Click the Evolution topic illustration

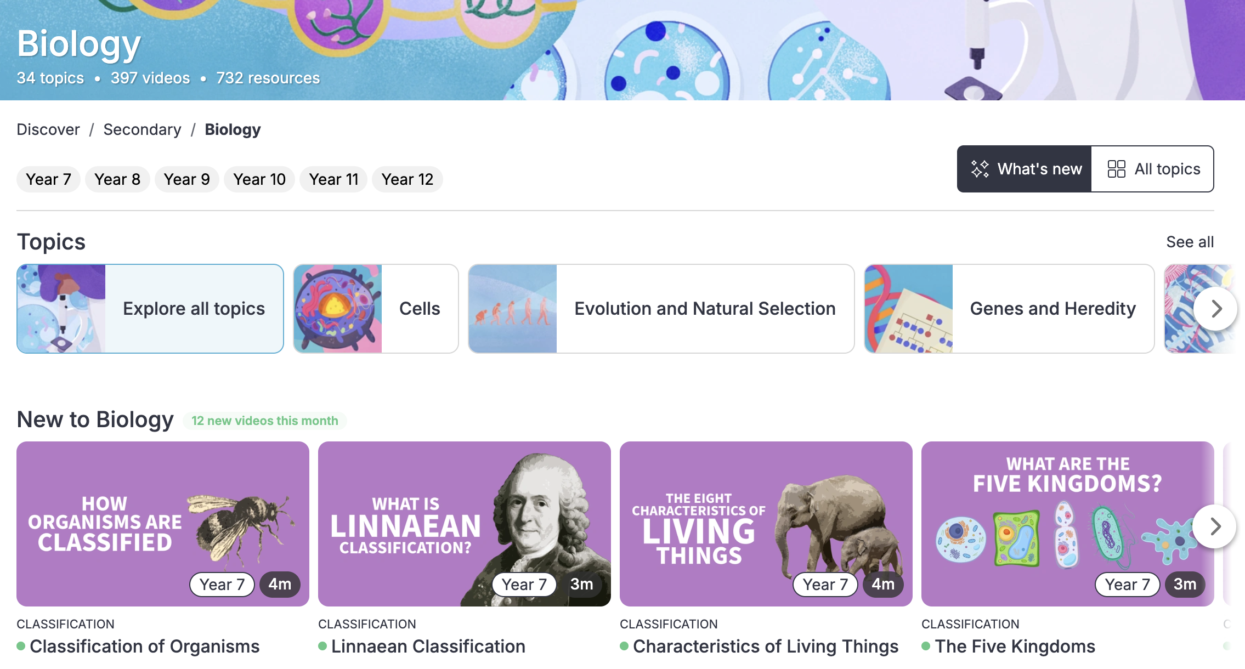coord(512,309)
